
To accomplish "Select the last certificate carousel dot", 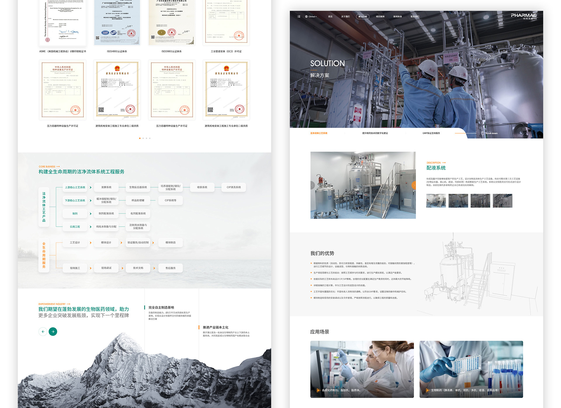I will (150, 138).
